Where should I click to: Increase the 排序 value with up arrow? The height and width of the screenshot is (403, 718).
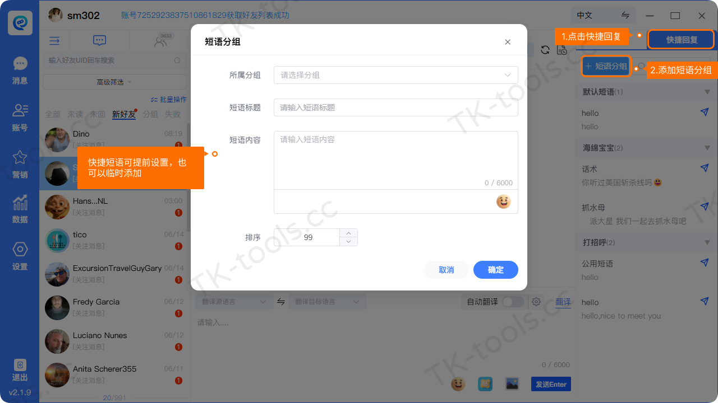coord(348,233)
